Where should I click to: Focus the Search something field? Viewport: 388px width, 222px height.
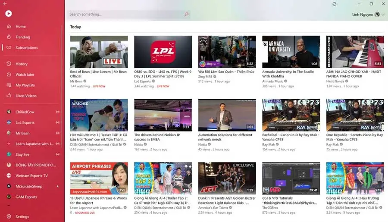click(128, 14)
